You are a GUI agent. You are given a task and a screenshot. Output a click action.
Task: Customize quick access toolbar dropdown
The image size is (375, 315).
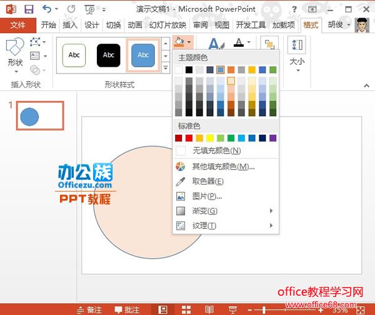tap(104, 9)
